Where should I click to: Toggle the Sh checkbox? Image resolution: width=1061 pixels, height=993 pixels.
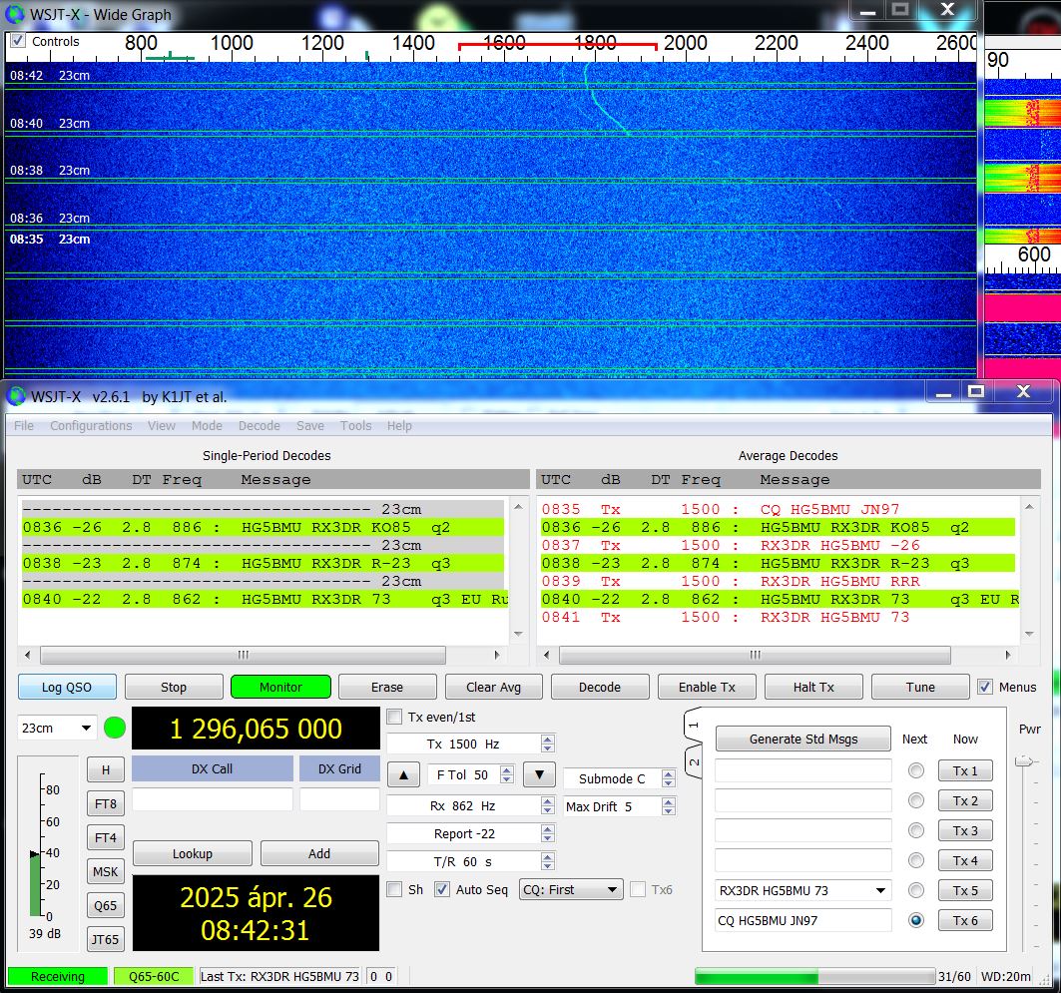pos(394,889)
